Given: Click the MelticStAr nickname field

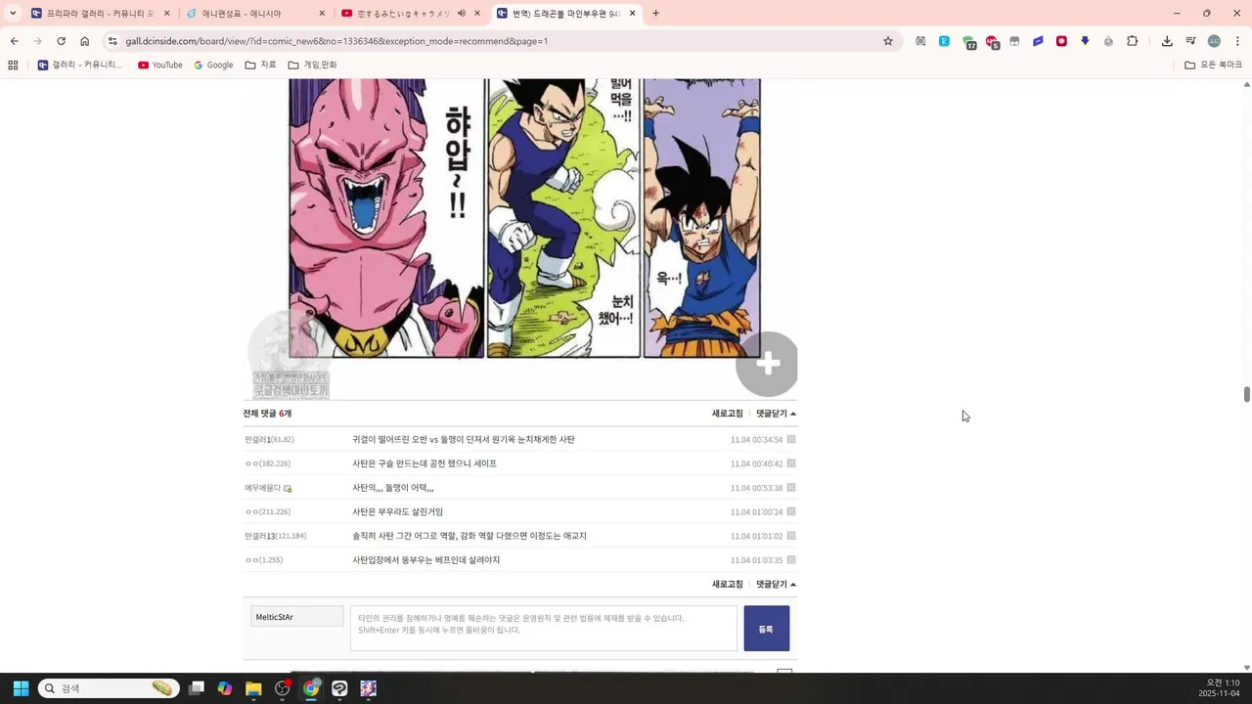Looking at the screenshot, I should [297, 616].
